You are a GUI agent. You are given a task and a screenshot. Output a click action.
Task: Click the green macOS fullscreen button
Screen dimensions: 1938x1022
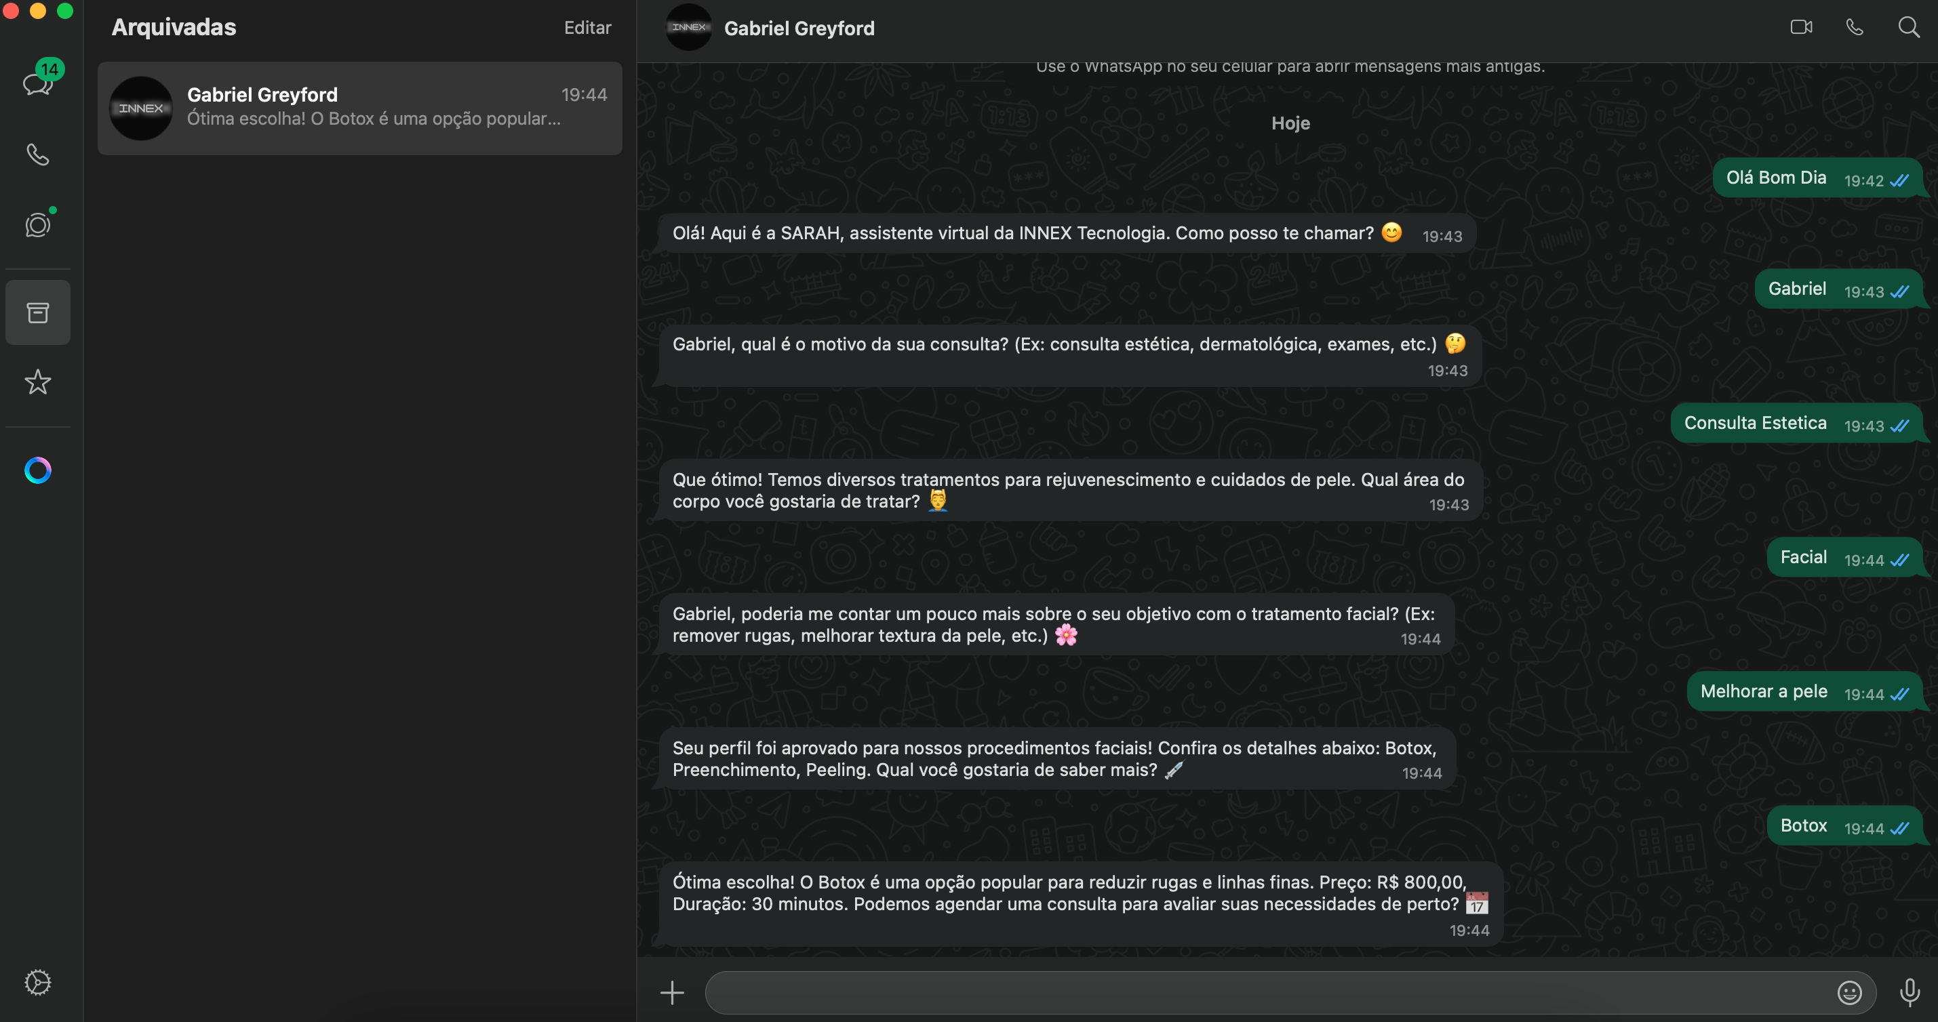66,11
